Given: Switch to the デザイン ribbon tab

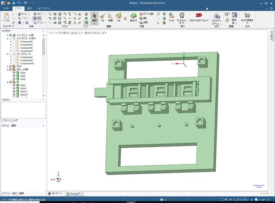Looking at the screenshot, I should (x=18, y=8).
